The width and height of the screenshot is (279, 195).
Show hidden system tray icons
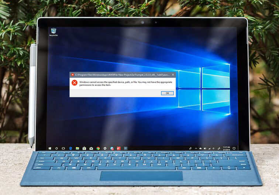(x=196, y=148)
